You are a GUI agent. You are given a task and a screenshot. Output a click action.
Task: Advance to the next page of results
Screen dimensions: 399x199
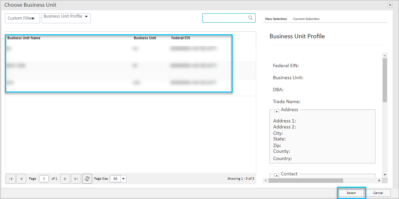[x=65, y=178]
